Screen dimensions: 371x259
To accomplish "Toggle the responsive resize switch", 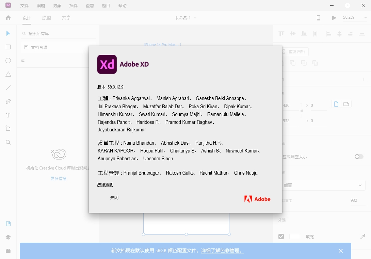I will point(359,157).
